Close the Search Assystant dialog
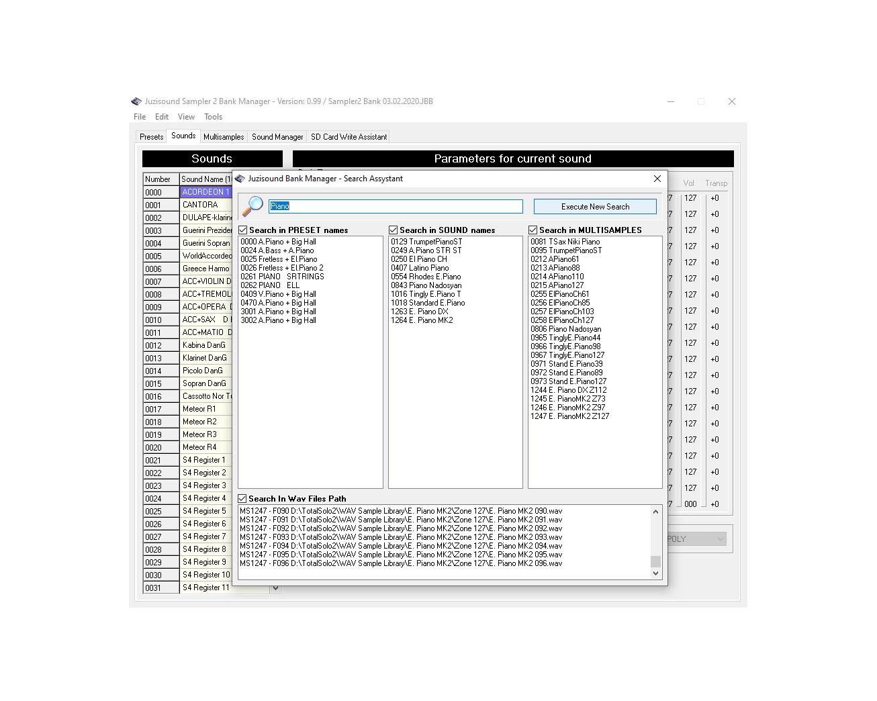Screen dimensions: 877x701 click(657, 179)
